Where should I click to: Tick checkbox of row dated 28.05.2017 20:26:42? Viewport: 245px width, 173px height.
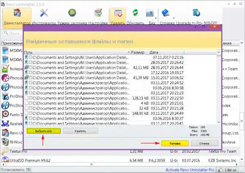click(x=31, y=62)
